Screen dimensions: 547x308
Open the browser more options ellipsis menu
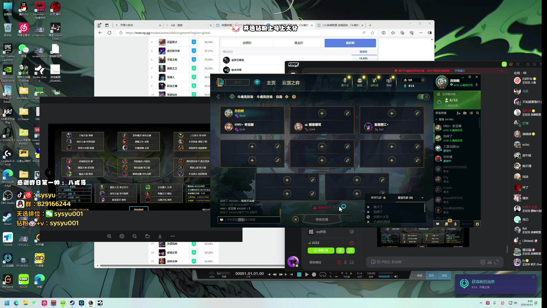click(x=421, y=33)
